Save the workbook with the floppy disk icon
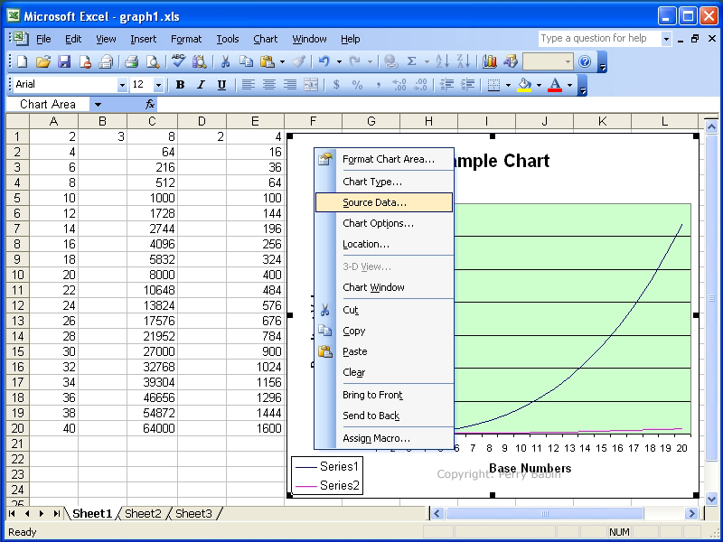 point(64,61)
